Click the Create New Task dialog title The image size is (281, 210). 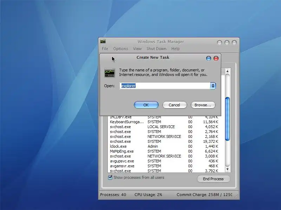[x=153, y=57]
